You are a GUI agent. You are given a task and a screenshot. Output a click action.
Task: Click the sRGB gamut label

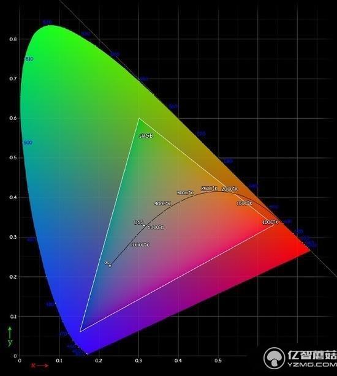[x=146, y=136]
